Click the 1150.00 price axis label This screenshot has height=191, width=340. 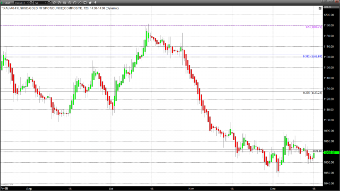pos(329,67)
